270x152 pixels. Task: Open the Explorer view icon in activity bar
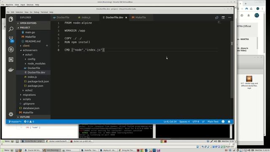[11, 19]
